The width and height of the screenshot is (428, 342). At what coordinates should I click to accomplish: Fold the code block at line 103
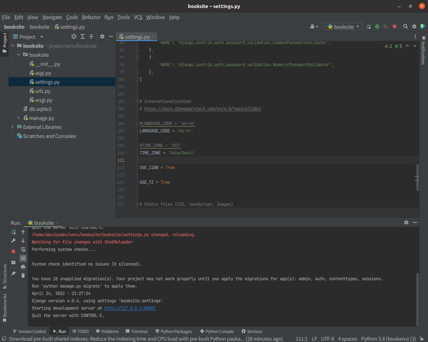pos(137,101)
